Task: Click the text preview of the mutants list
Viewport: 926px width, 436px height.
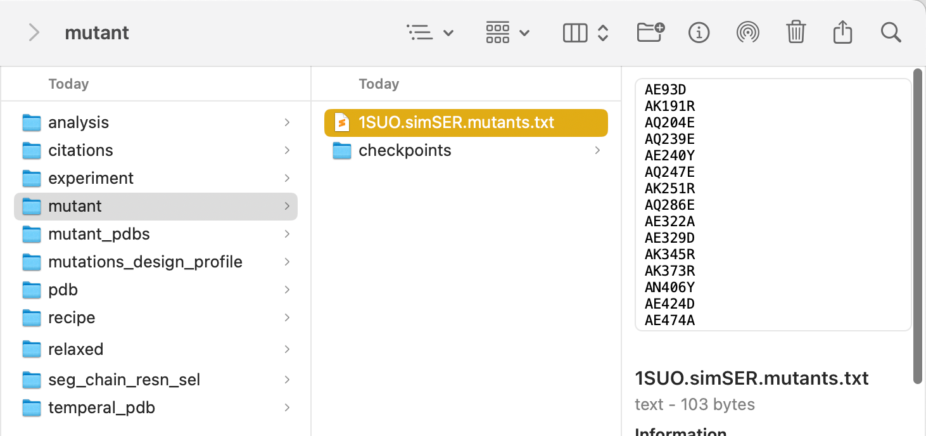Action: 773,205
